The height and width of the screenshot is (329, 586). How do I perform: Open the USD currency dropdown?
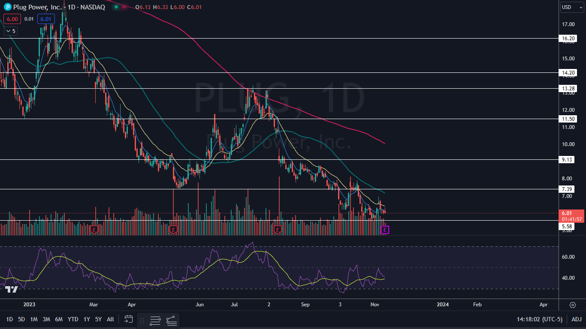[572, 7]
